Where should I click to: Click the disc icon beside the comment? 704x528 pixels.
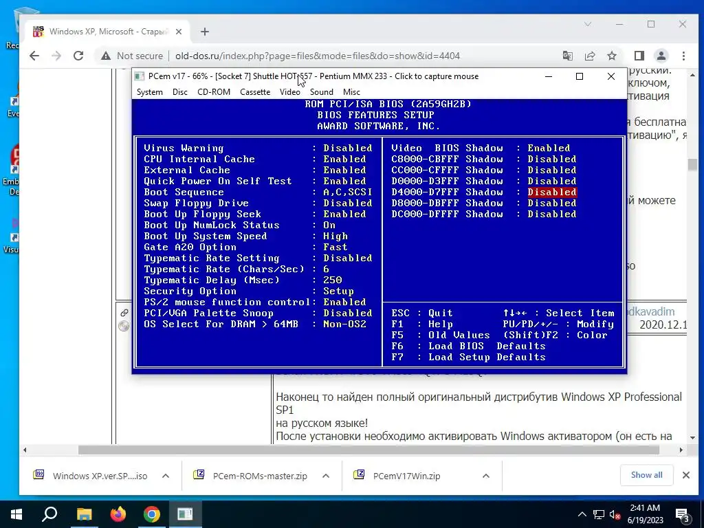[x=124, y=326]
